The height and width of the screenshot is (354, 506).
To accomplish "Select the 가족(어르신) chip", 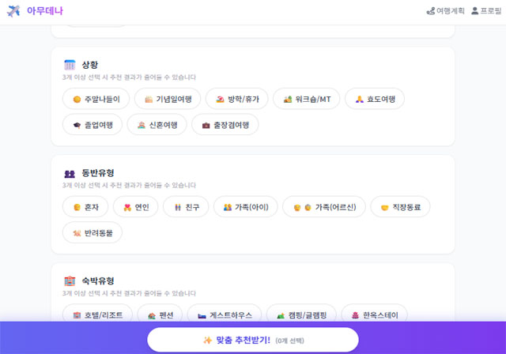I will point(324,207).
